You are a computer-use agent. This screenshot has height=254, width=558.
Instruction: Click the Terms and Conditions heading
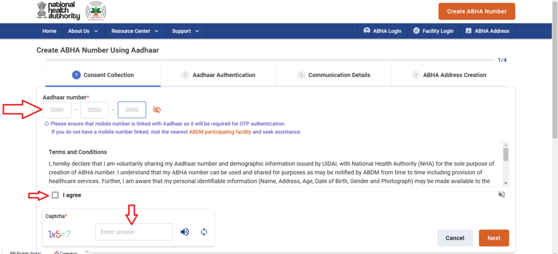pyautogui.click(x=77, y=152)
